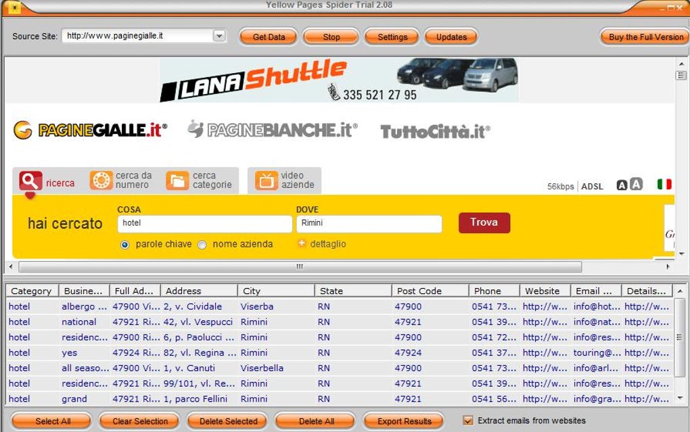Click the browser pane scroll down arrow
This screenshot has width=690, height=432.
click(x=681, y=254)
